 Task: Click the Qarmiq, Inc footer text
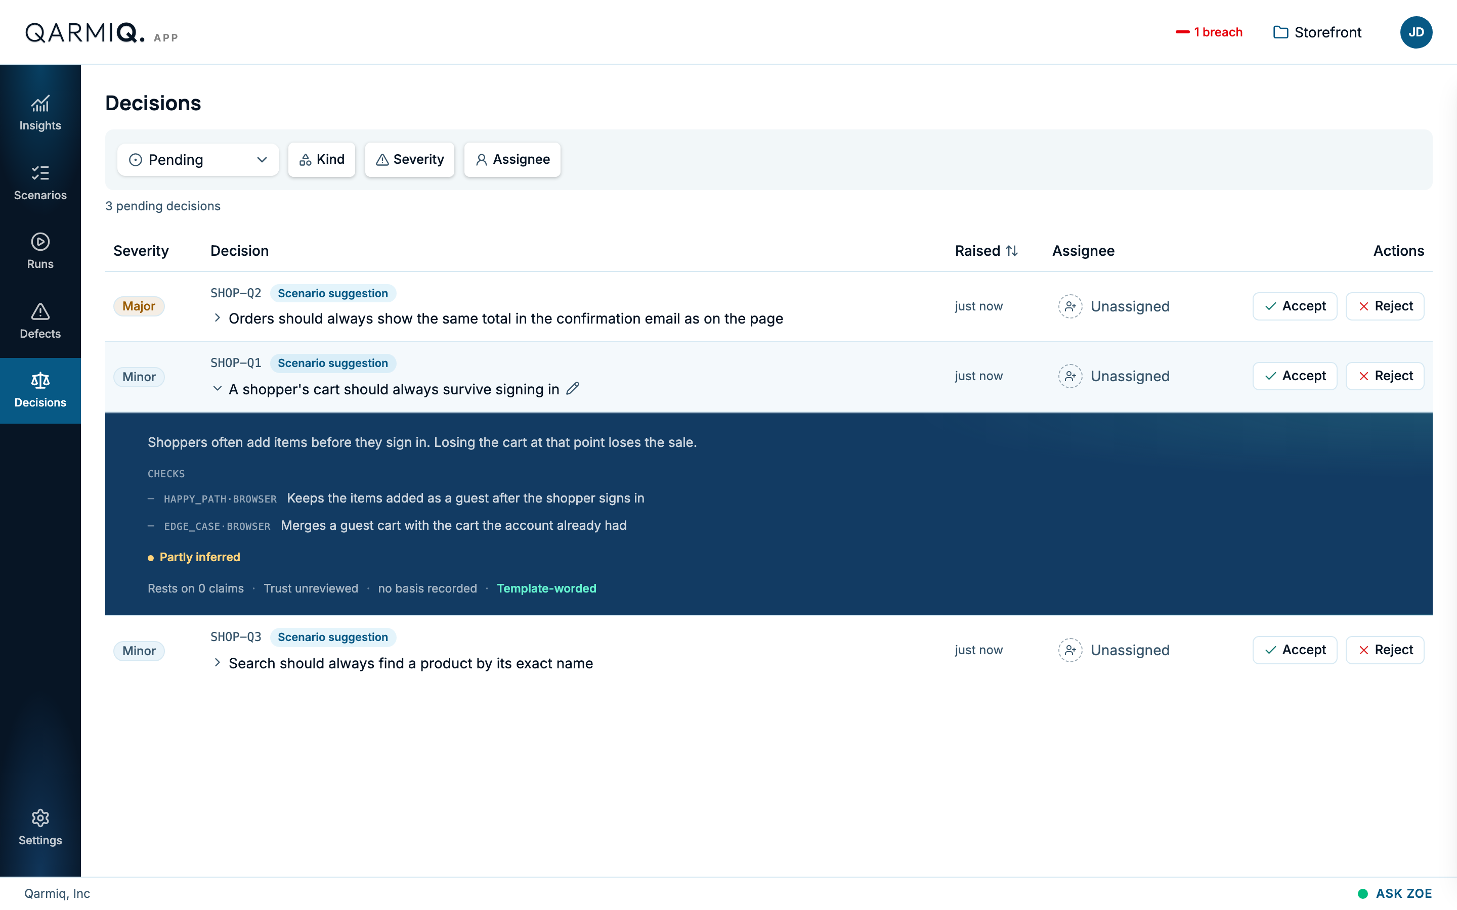pyautogui.click(x=57, y=893)
